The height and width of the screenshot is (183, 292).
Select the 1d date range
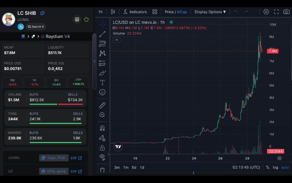click(x=142, y=168)
